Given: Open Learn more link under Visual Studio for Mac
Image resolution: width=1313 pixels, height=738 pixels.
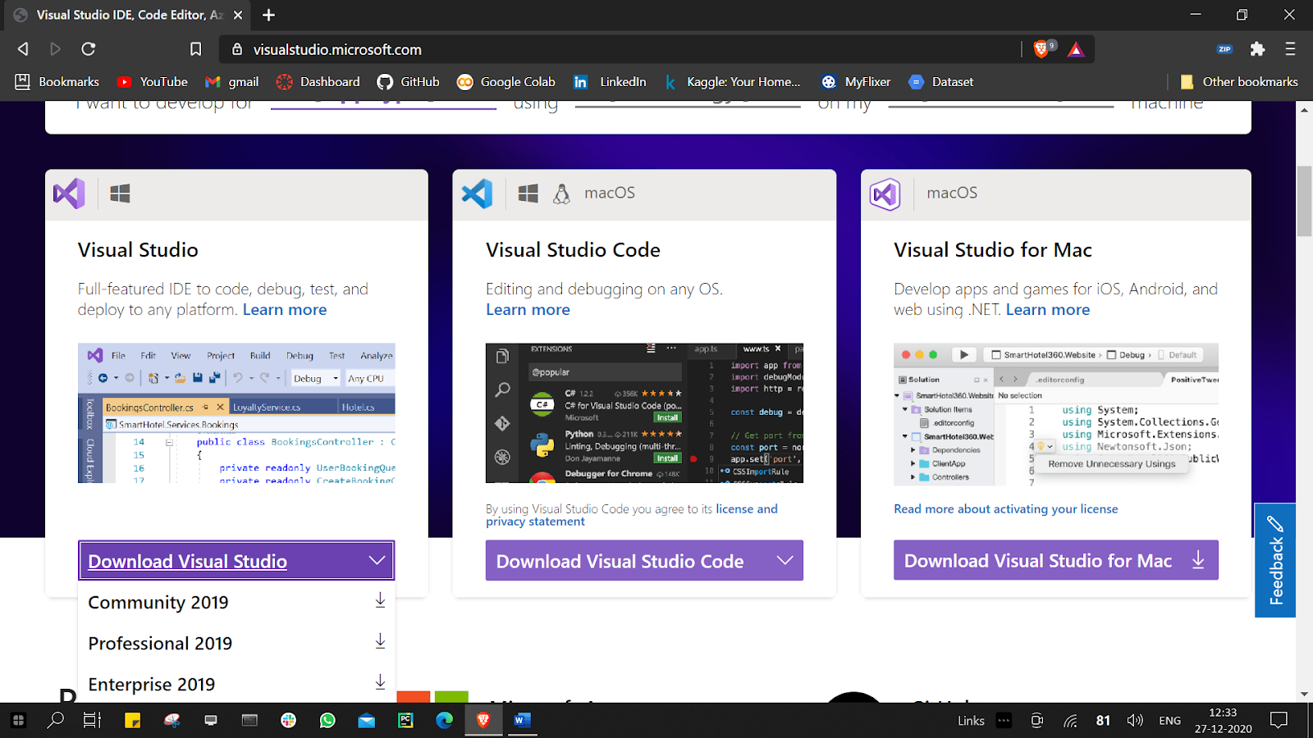Looking at the screenshot, I should 1048,310.
